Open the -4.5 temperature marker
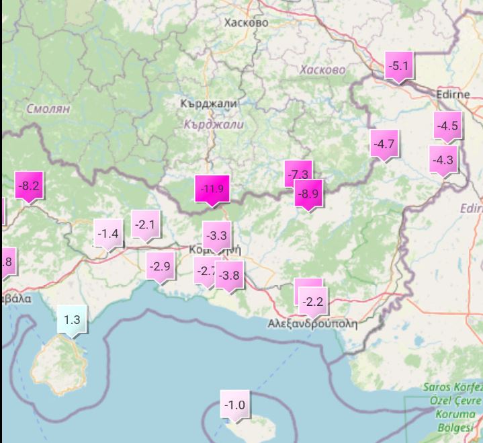 coord(447,126)
